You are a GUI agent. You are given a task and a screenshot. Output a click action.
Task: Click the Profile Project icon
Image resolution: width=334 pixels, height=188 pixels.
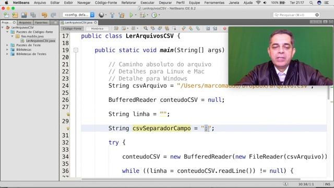tap(154, 15)
